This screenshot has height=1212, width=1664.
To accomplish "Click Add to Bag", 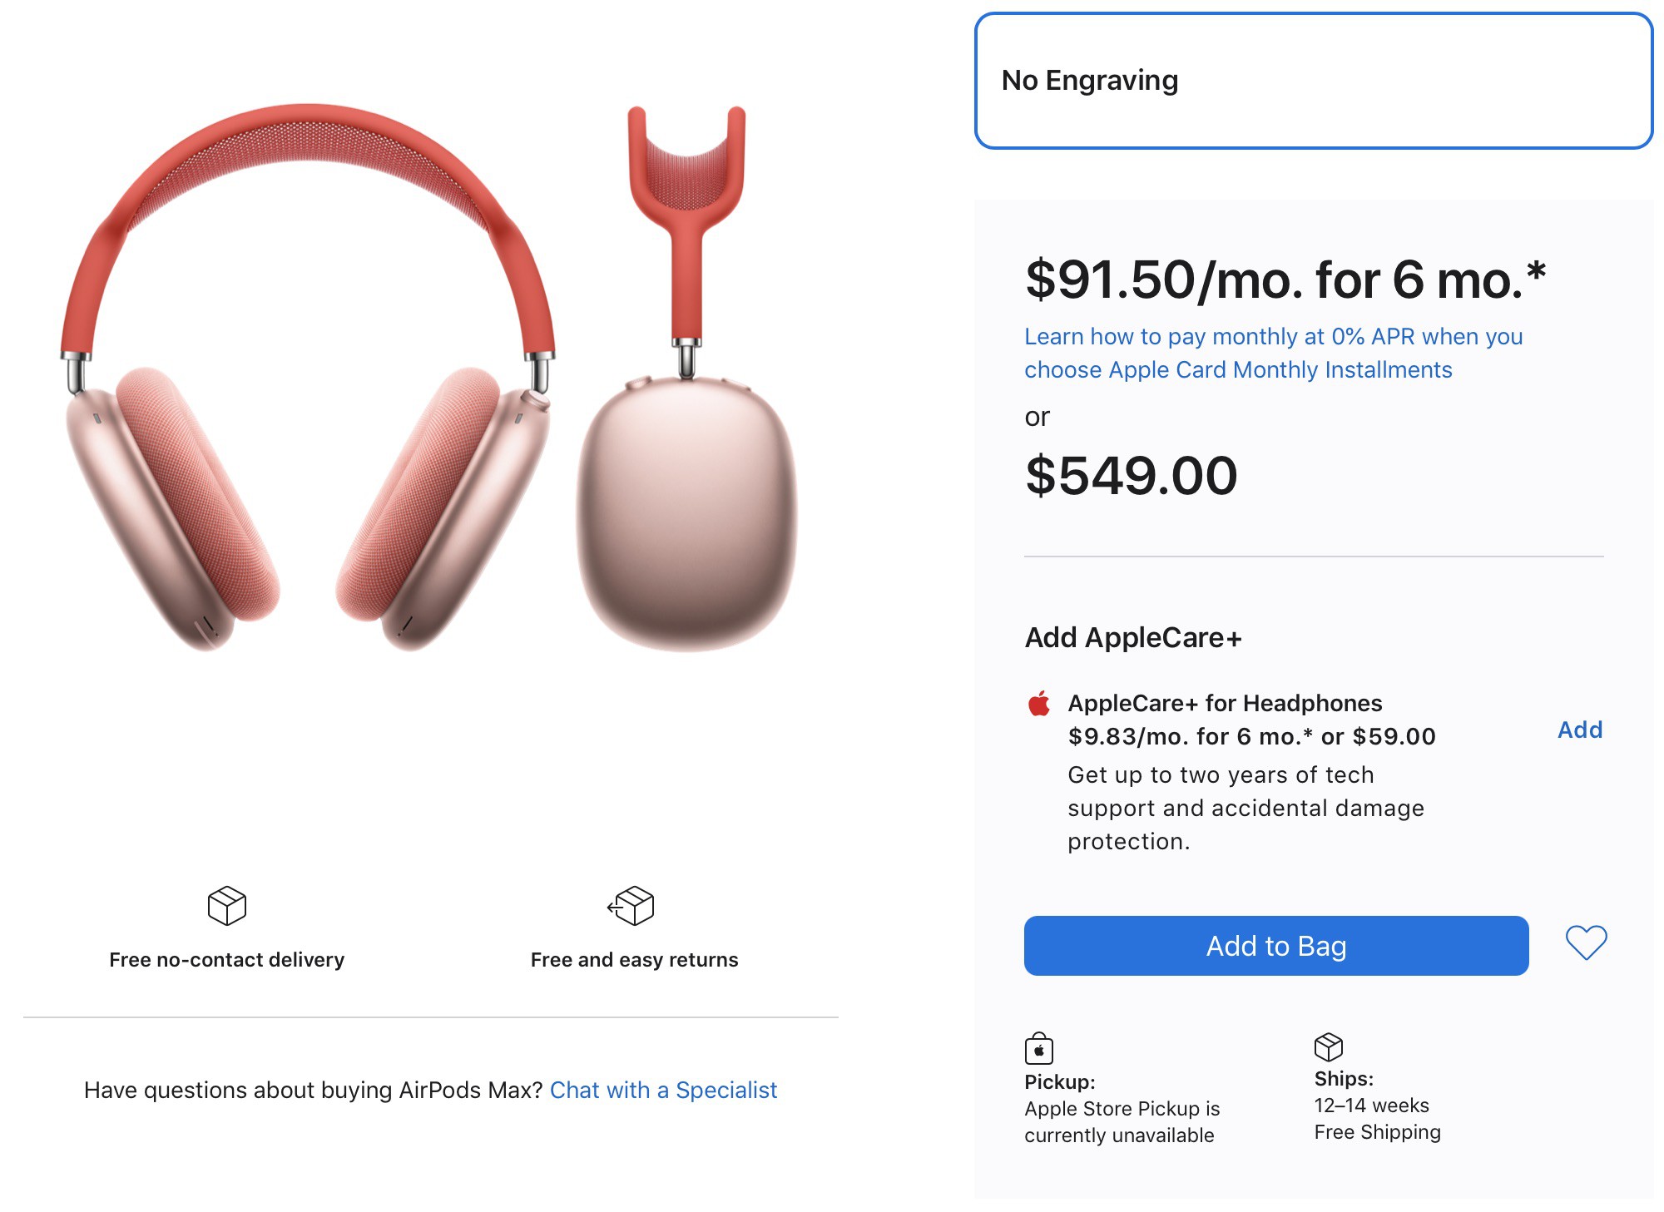I will pyautogui.click(x=1275, y=945).
